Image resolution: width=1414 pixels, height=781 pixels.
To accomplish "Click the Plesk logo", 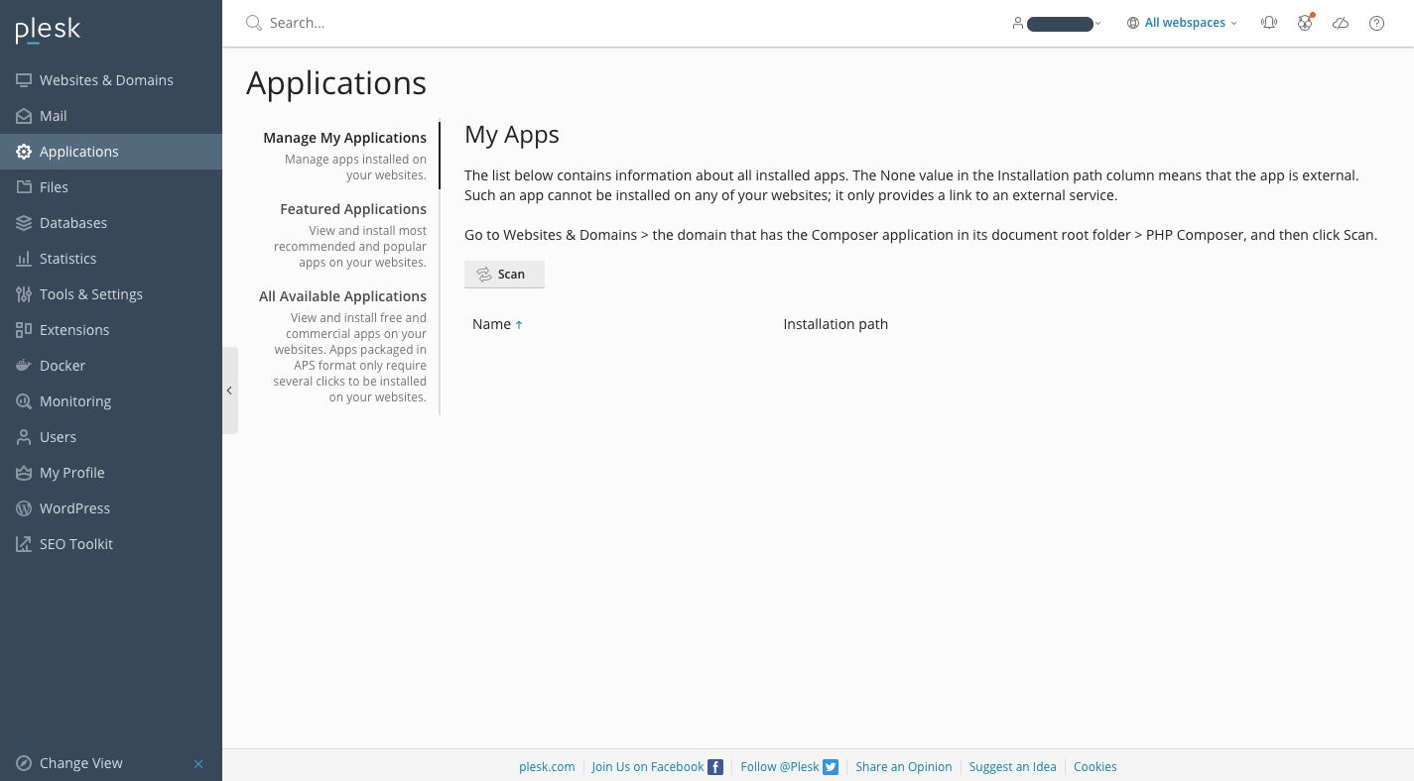I will pyautogui.click(x=48, y=30).
